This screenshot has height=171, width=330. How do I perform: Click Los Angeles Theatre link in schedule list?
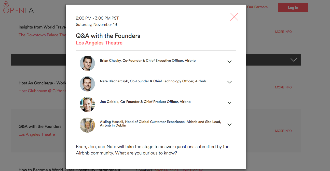pos(37,134)
